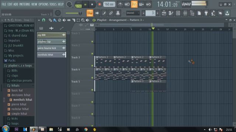Screen dimensions: 236x132
Task: Click next pattern plus button
Action: [157, 13]
